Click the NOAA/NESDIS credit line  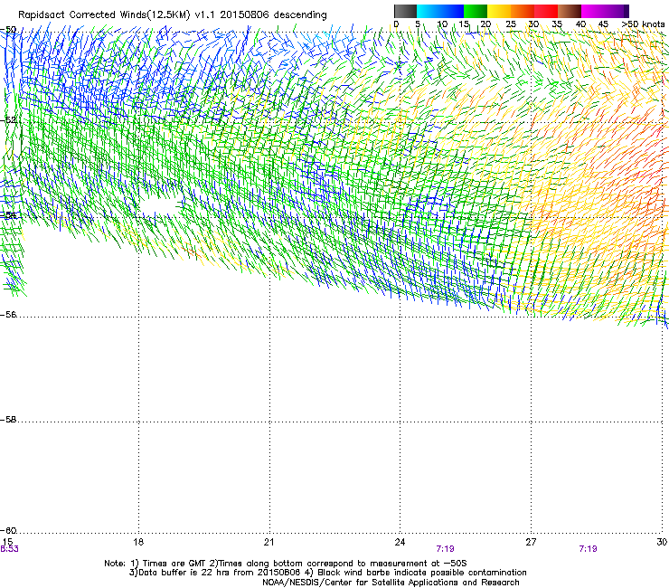click(391, 583)
